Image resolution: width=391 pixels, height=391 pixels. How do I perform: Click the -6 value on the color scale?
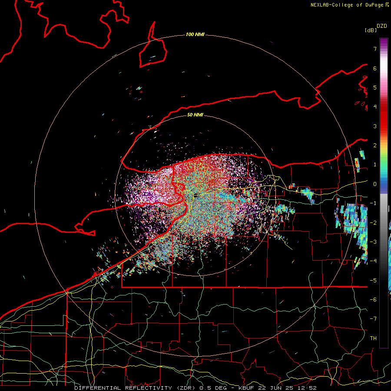click(373, 300)
